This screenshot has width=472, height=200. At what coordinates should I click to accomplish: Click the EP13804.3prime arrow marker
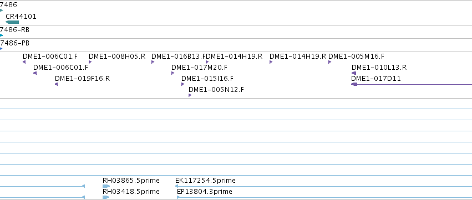(178, 197)
